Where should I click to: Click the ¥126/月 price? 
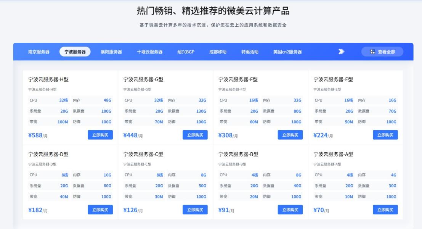point(133,210)
